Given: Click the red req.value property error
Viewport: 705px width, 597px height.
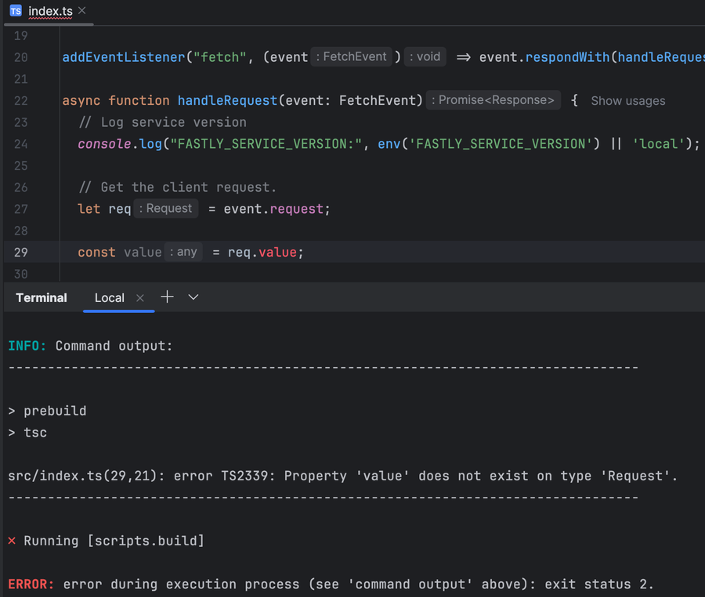Looking at the screenshot, I should 277,253.
